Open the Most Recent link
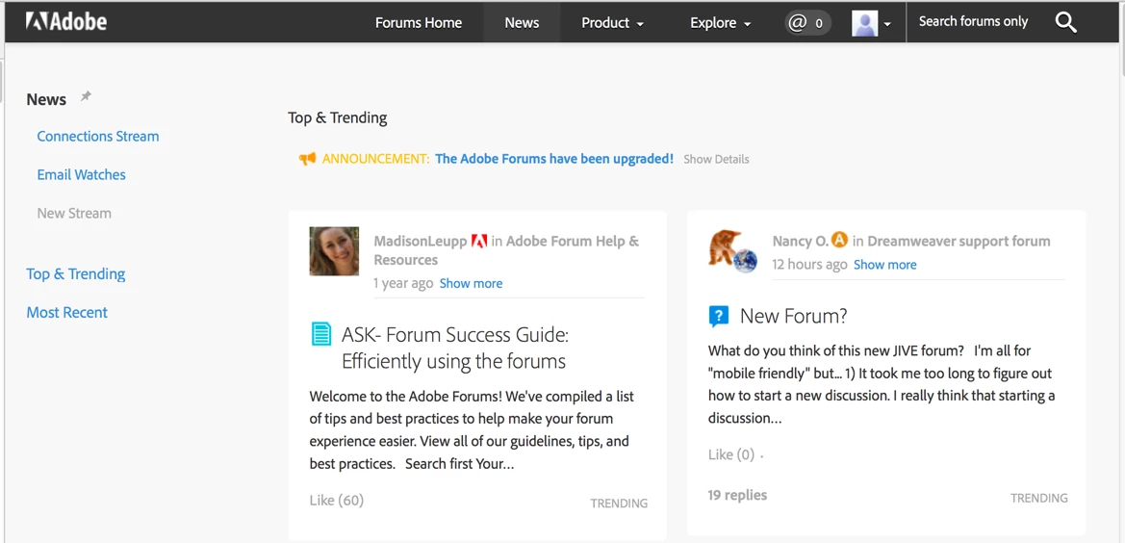Viewport: 1125px width, 543px height. pos(67,312)
